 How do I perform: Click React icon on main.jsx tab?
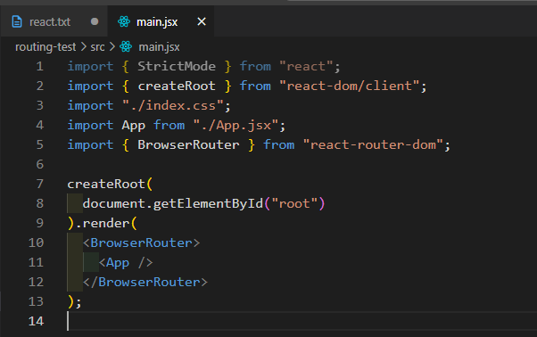tap(124, 21)
